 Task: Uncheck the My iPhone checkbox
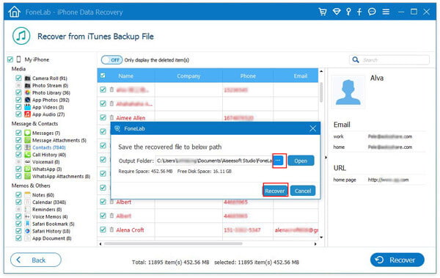10,59
